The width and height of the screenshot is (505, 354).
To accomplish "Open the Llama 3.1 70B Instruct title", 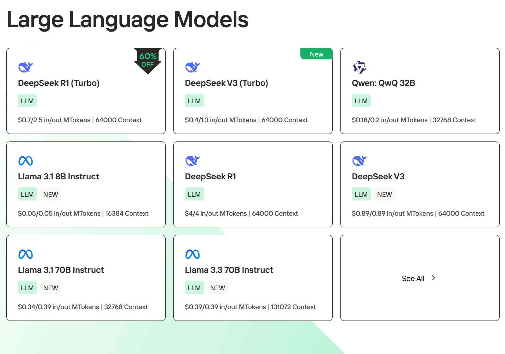I will click(x=61, y=270).
